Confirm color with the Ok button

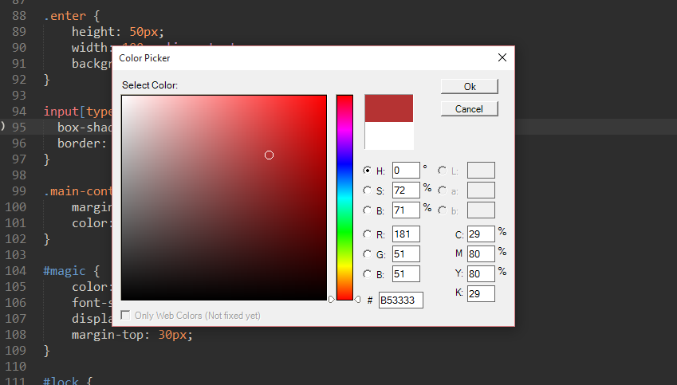pyautogui.click(x=470, y=86)
